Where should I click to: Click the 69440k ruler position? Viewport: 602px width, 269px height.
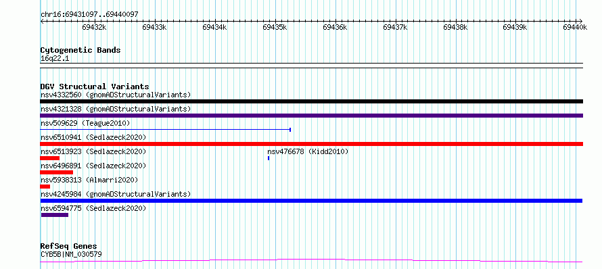click(x=576, y=27)
